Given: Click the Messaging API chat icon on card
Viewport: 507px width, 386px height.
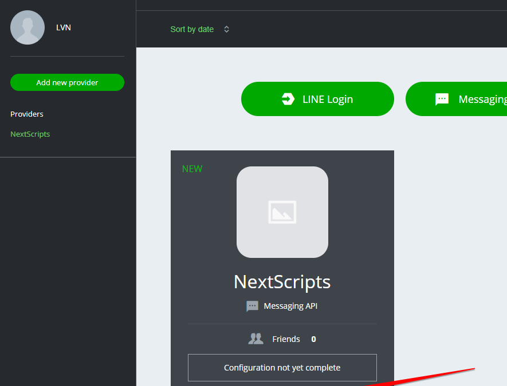Looking at the screenshot, I should [252, 306].
